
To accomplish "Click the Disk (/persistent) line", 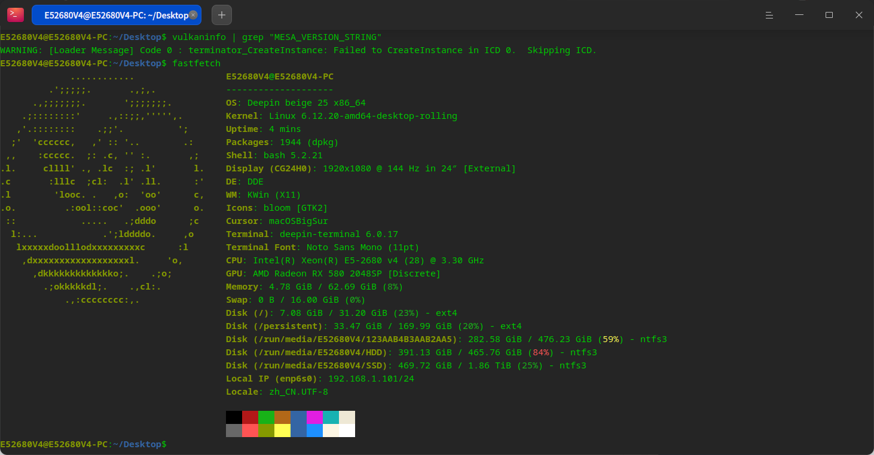I will point(374,326).
